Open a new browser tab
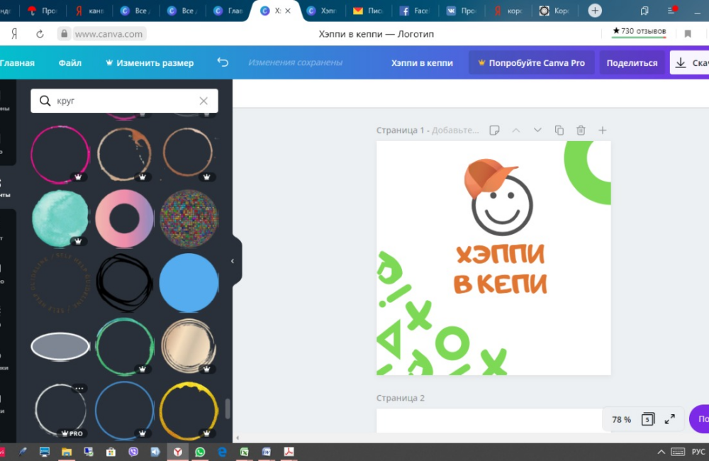Viewport: 709px width, 461px height. point(595,11)
